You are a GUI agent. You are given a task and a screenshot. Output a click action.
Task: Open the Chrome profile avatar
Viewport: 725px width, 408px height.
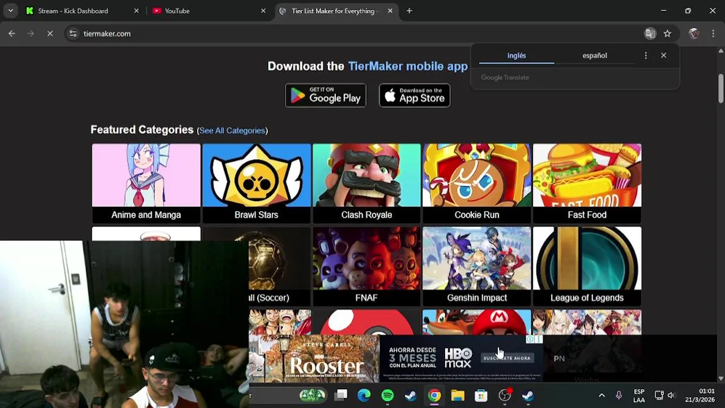coord(694,33)
